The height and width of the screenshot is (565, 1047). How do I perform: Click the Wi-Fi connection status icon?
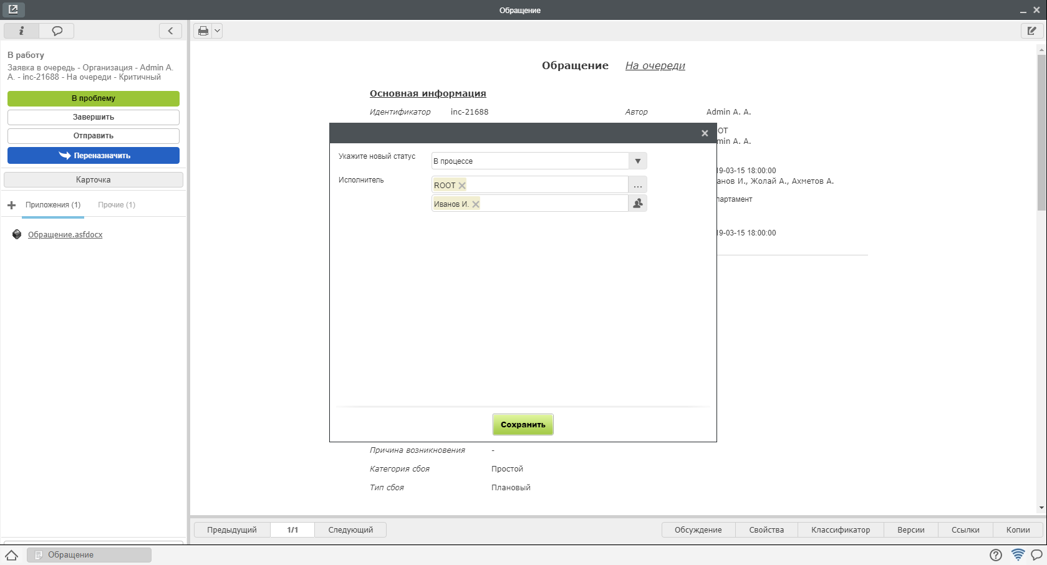coord(1018,554)
